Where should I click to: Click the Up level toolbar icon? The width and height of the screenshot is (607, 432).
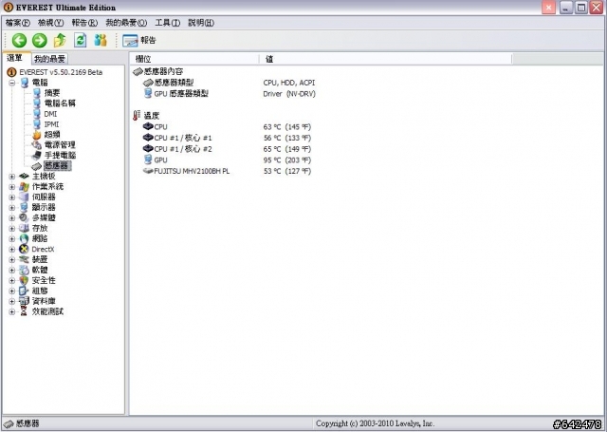(x=60, y=40)
